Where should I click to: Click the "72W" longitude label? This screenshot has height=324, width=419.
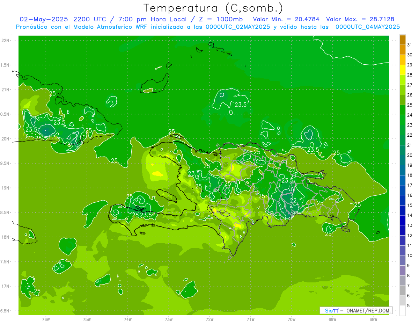[209, 319]
